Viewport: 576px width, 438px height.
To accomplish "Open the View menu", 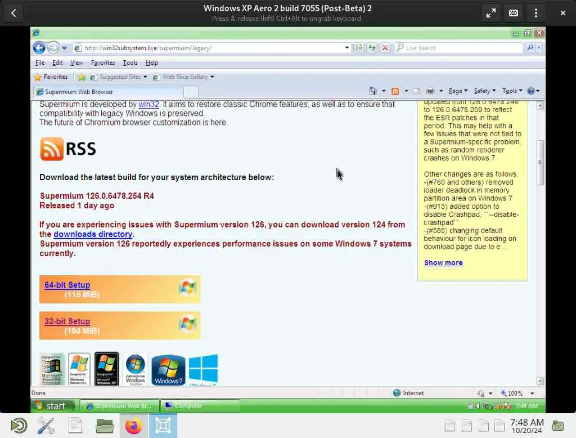I will [76, 63].
